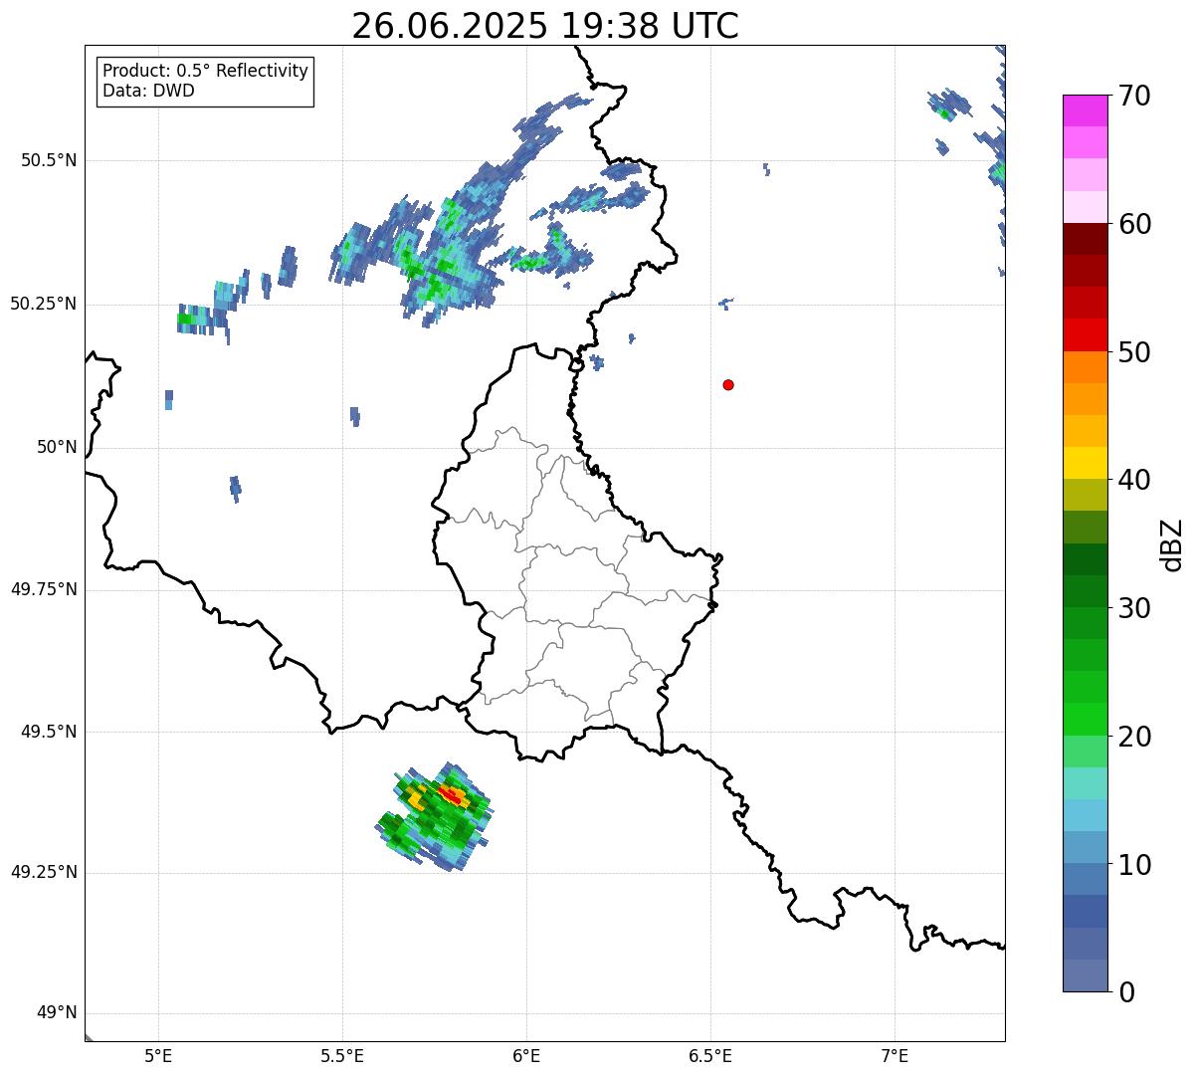Click the "Data: DWD" text
1196x1076 pixels.
coord(148,91)
